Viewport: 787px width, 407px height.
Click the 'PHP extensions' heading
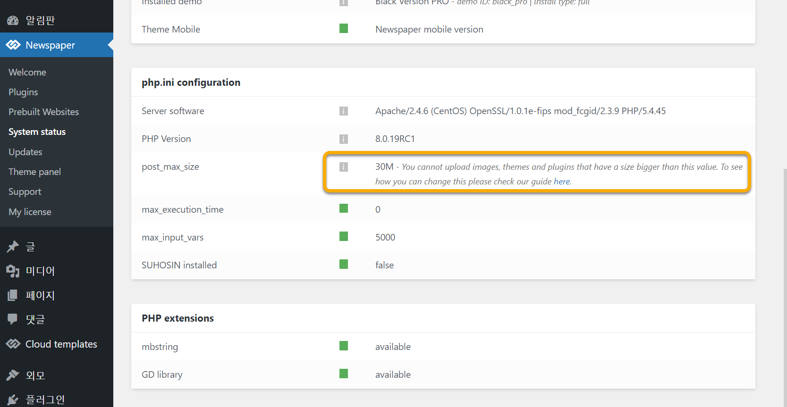click(178, 318)
